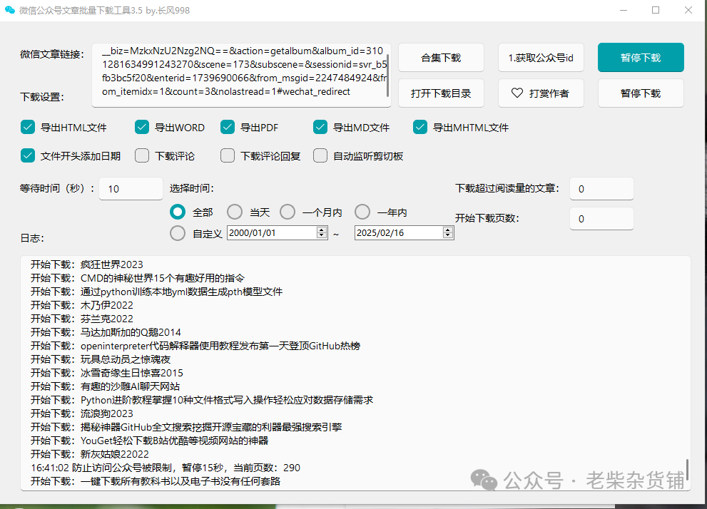
Task: Click log line 马达加斯加的Q鹅2014
Action: coord(106,332)
